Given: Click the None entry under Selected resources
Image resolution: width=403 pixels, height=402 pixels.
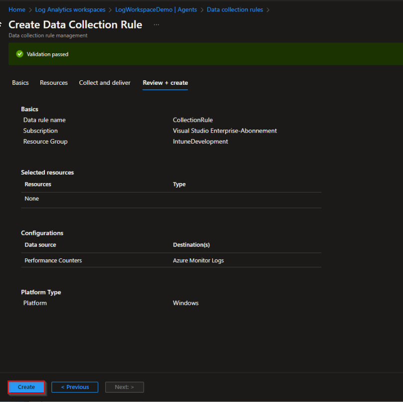Looking at the screenshot, I should (x=31, y=198).
